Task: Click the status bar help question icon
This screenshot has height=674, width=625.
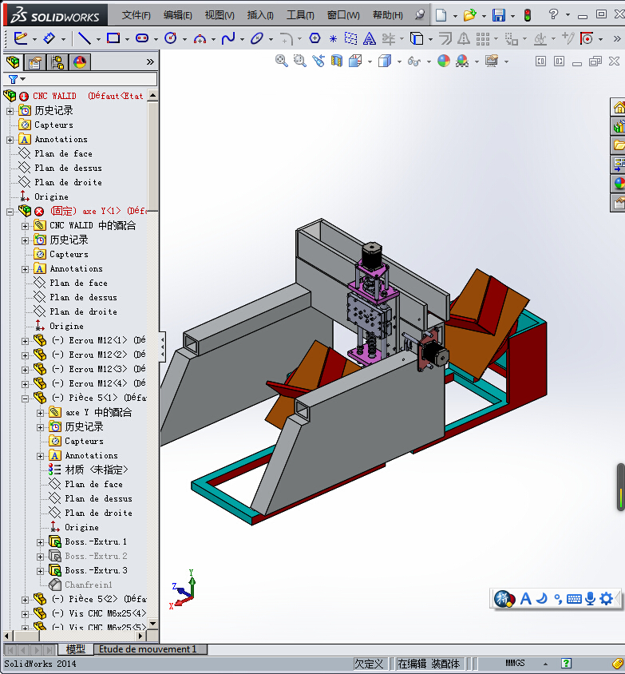Action: coord(566,664)
